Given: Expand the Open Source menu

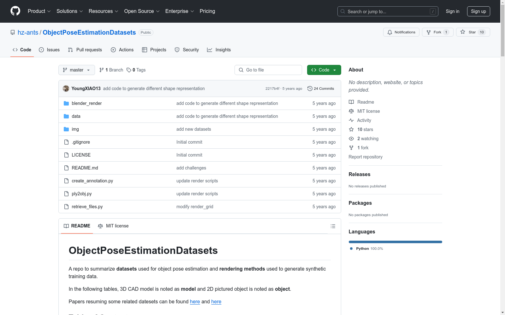Looking at the screenshot, I should (142, 11).
